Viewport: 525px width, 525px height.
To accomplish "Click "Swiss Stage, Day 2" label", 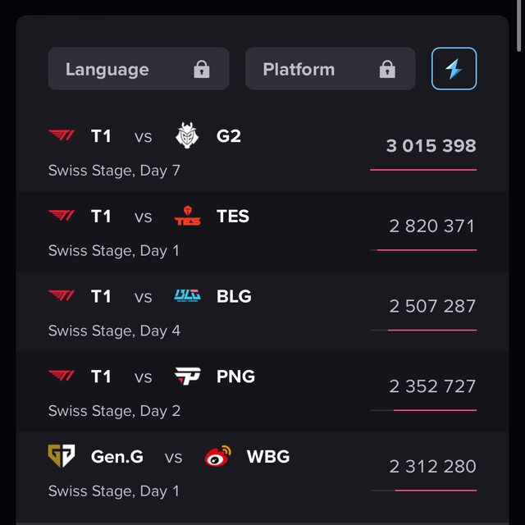I will [x=114, y=411].
